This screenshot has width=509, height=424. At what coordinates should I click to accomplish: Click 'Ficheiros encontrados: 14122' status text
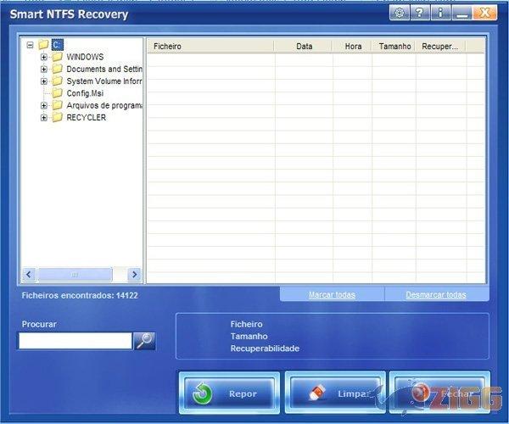(80, 295)
